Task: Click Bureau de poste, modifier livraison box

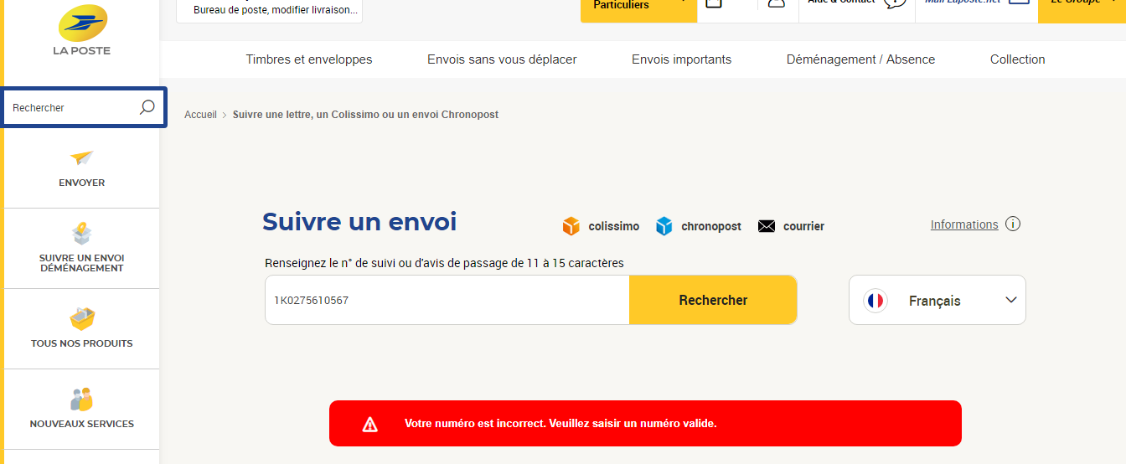Action: [x=269, y=10]
